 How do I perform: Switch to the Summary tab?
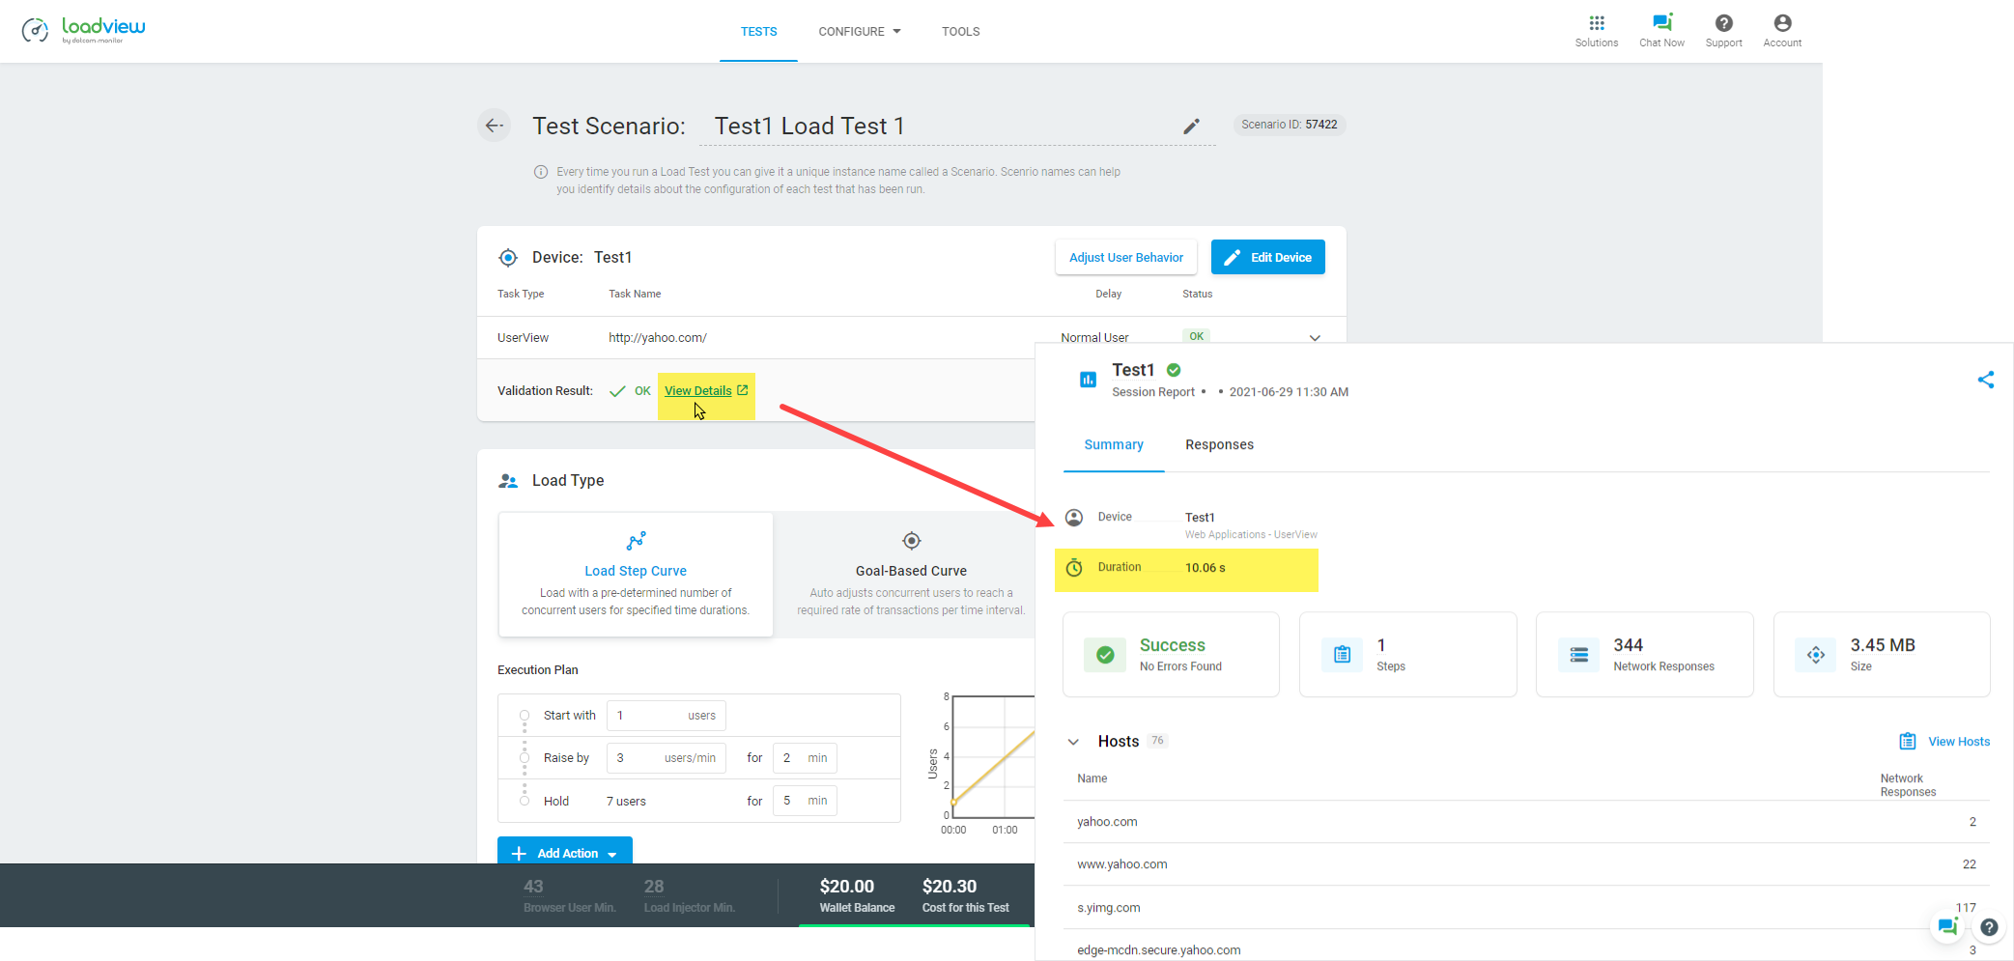pos(1114,445)
